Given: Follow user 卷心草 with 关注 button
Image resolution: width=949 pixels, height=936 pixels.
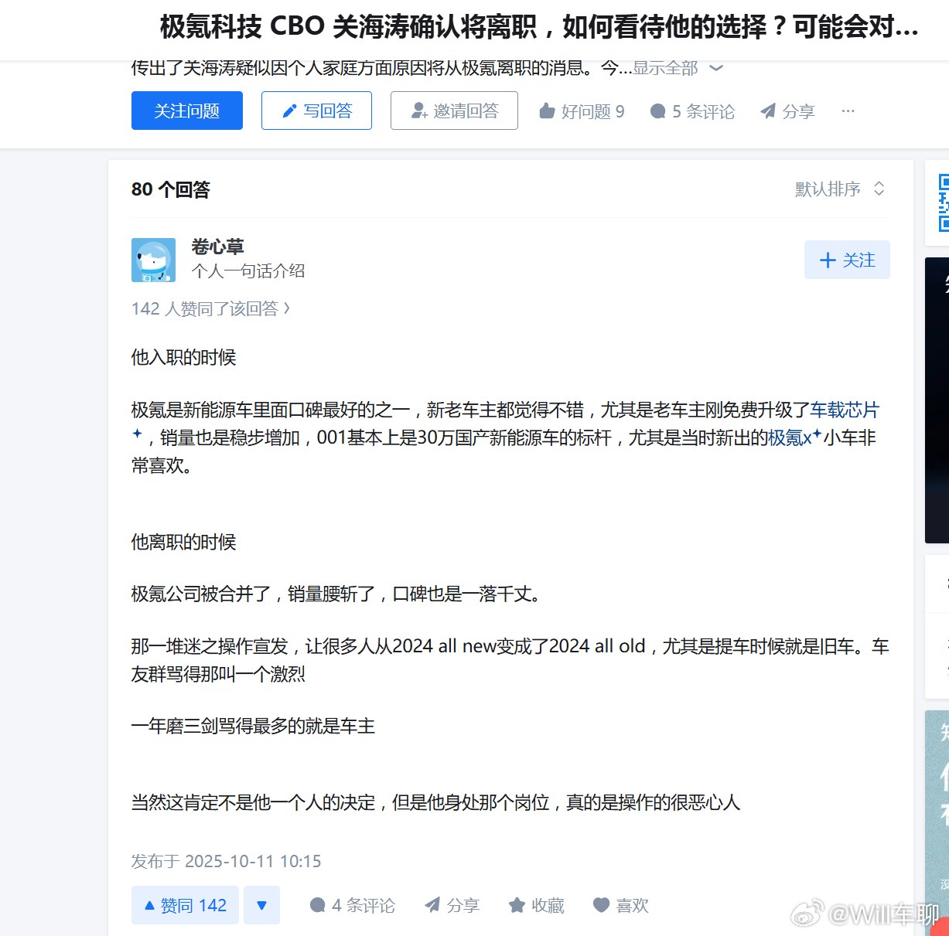Looking at the screenshot, I should tap(847, 260).
